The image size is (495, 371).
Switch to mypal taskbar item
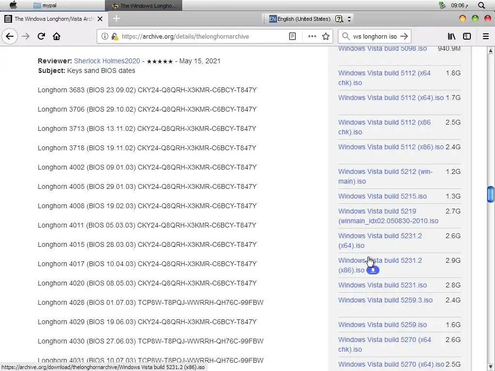click(45, 5)
